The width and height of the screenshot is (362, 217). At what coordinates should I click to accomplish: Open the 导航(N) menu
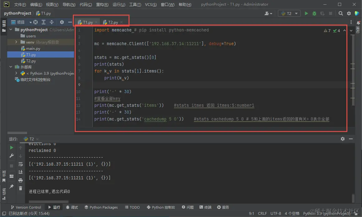pyautogui.click(x=69, y=4)
